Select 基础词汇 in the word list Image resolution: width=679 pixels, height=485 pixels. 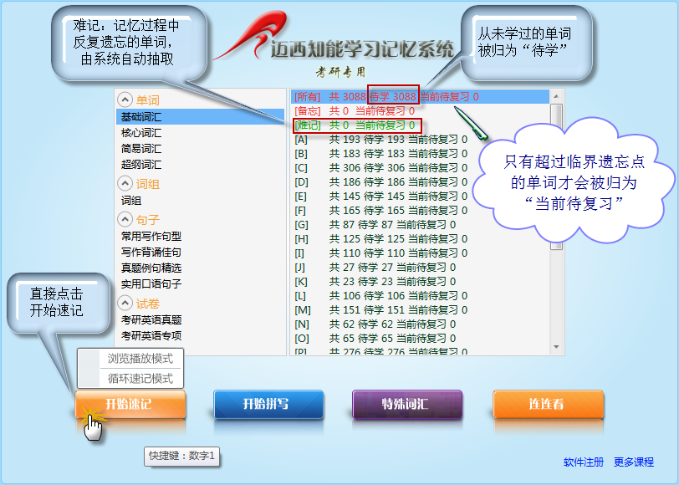pos(200,117)
